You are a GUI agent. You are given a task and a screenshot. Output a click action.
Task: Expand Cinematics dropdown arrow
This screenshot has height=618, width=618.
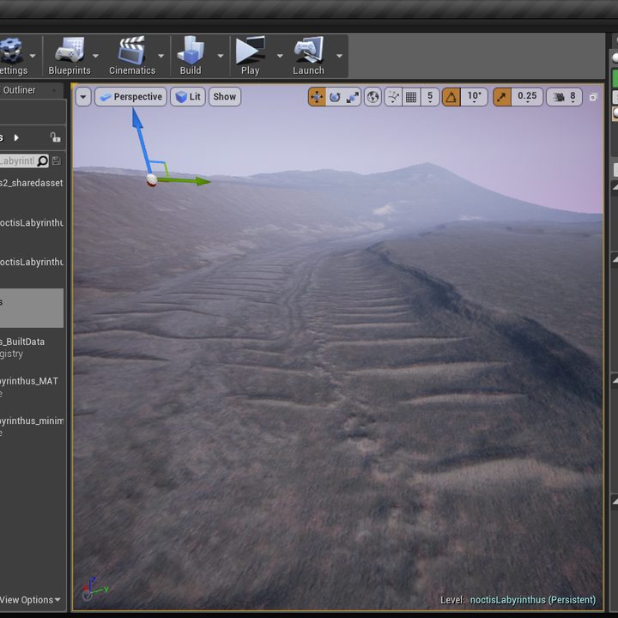[x=161, y=56]
